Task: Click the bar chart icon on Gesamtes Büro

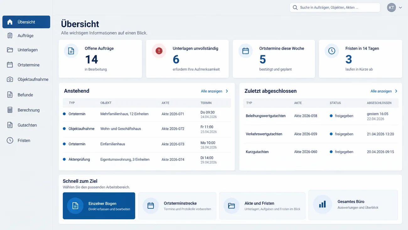Action: point(322,205)
